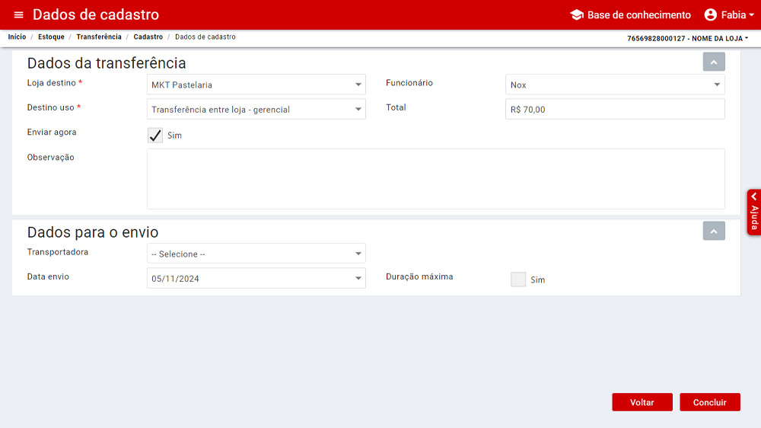The width and height of the screenshot is (761, 428).
Task: Open the red Ajuda help side tab
Action: (753, 212)
